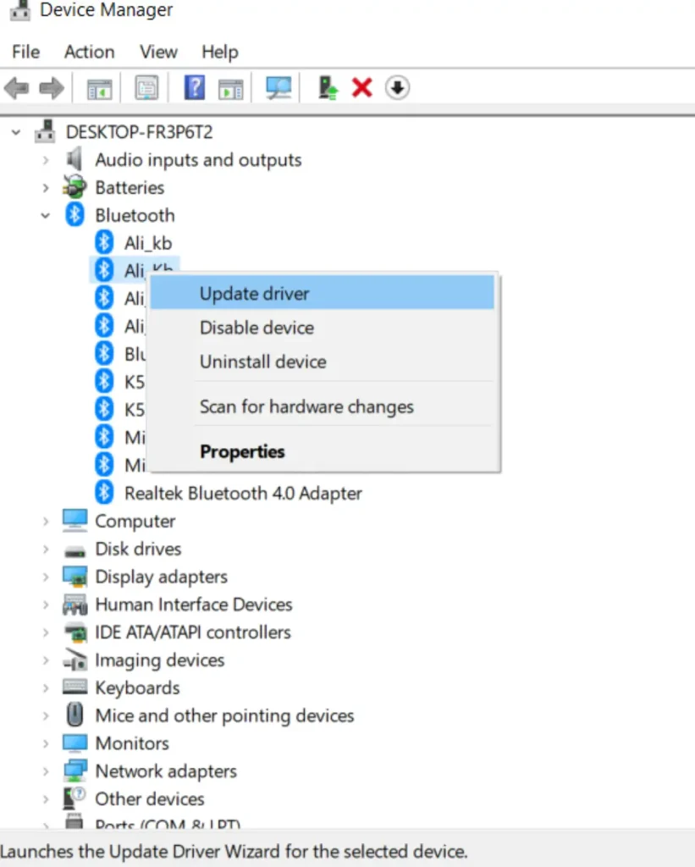Click Scan for hardware changes menu entry

[306, 406]
